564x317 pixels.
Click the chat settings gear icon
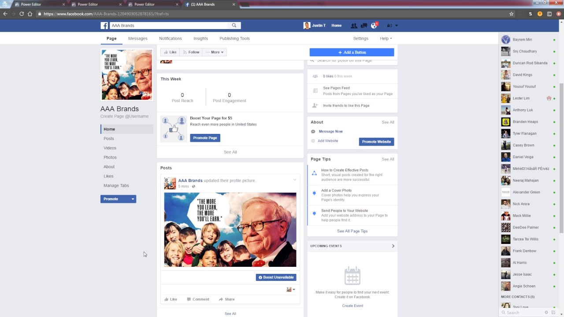pyautogui.click(x=546, y=312)
